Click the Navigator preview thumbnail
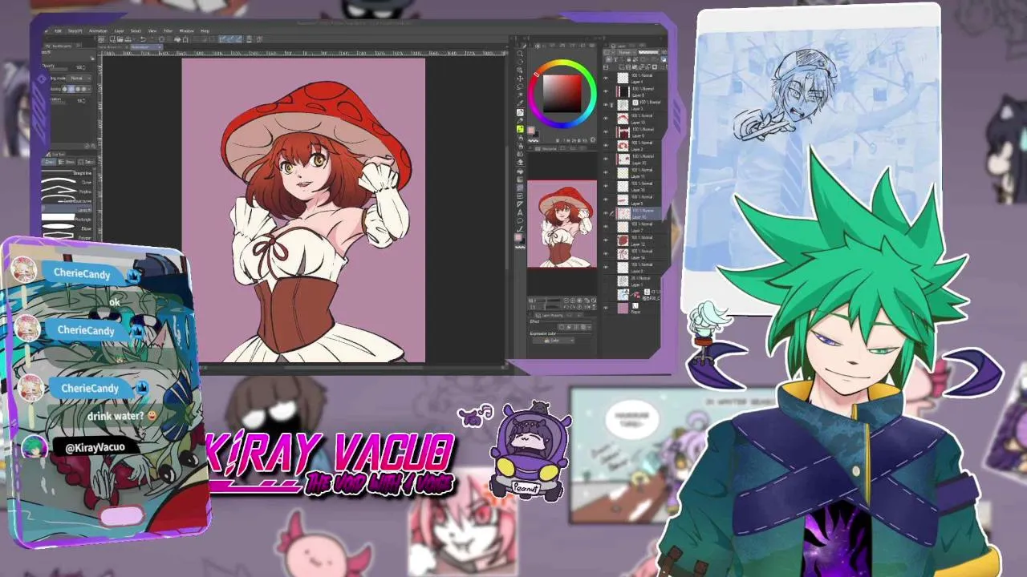 (x=562, y=224)
